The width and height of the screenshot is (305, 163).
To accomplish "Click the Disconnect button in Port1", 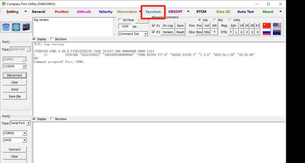I will click(15, 75).
